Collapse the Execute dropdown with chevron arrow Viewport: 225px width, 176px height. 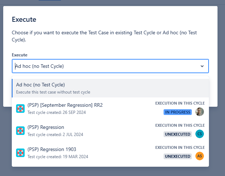click(x=202, y=66)
